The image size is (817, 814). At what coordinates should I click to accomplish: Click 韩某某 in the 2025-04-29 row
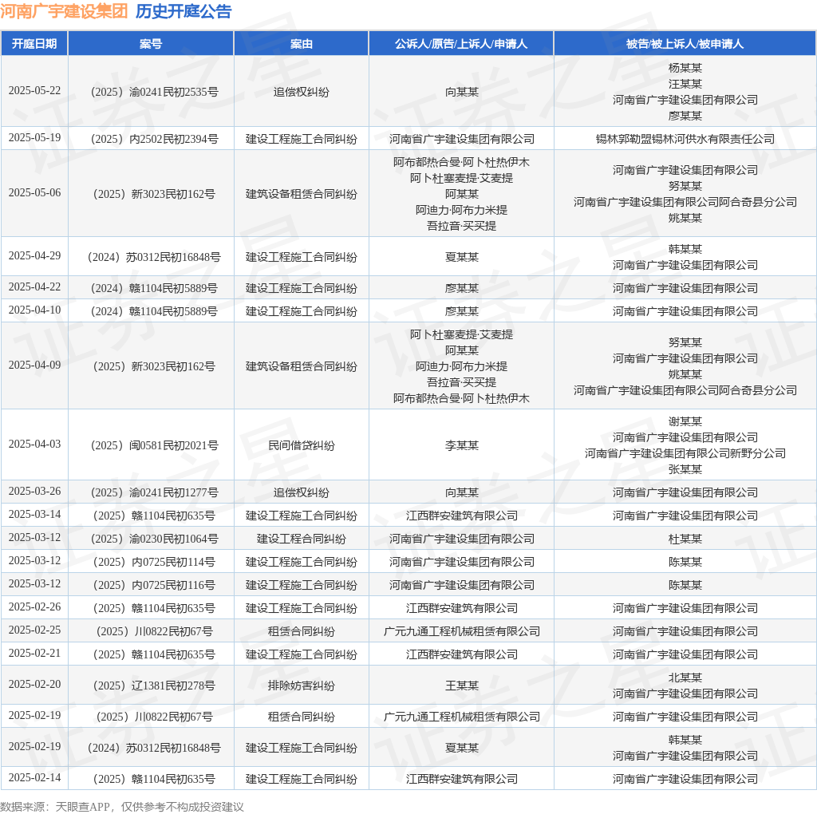(685, 249)
